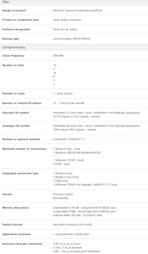Select the Unity Pro XL safety text
The height and width of the screenshot is (254, 148).
click(x=65, y=29)
